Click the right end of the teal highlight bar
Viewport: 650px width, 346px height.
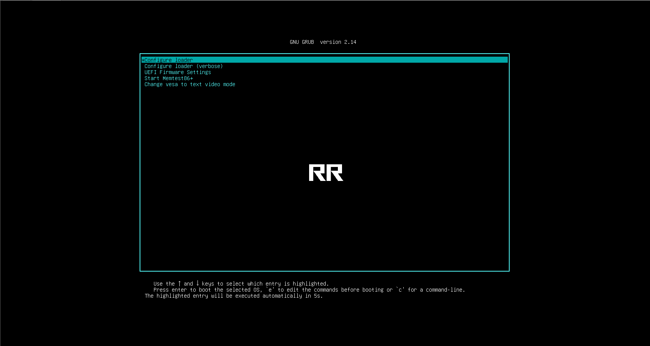505,60
